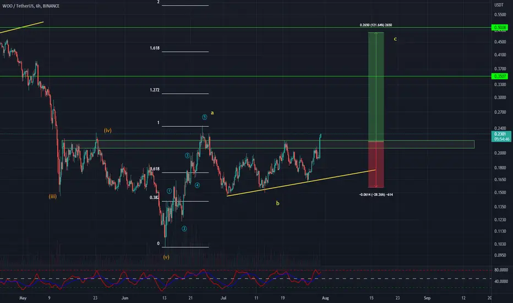Click the 0.3300 price axis value

(500, 84)
